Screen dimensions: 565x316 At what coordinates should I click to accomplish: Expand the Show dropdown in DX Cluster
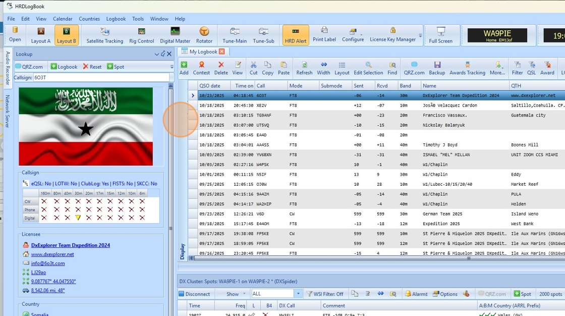click(x=236, y=294)
